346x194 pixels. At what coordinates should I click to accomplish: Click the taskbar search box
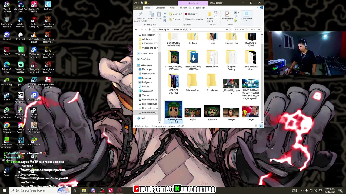click(39, 190)
